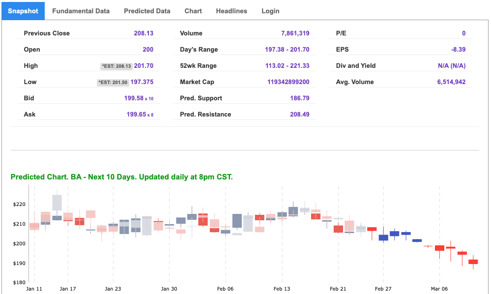
Task: Open the Headlines tab
Action: (x=231, y=11)
